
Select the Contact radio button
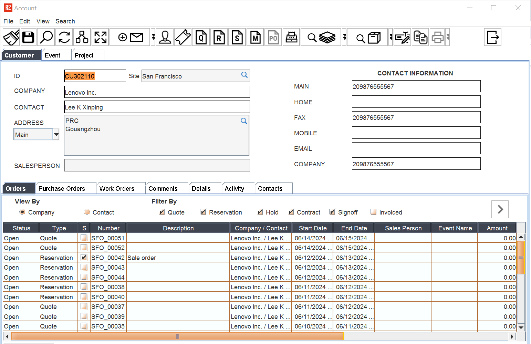point(87,212)
